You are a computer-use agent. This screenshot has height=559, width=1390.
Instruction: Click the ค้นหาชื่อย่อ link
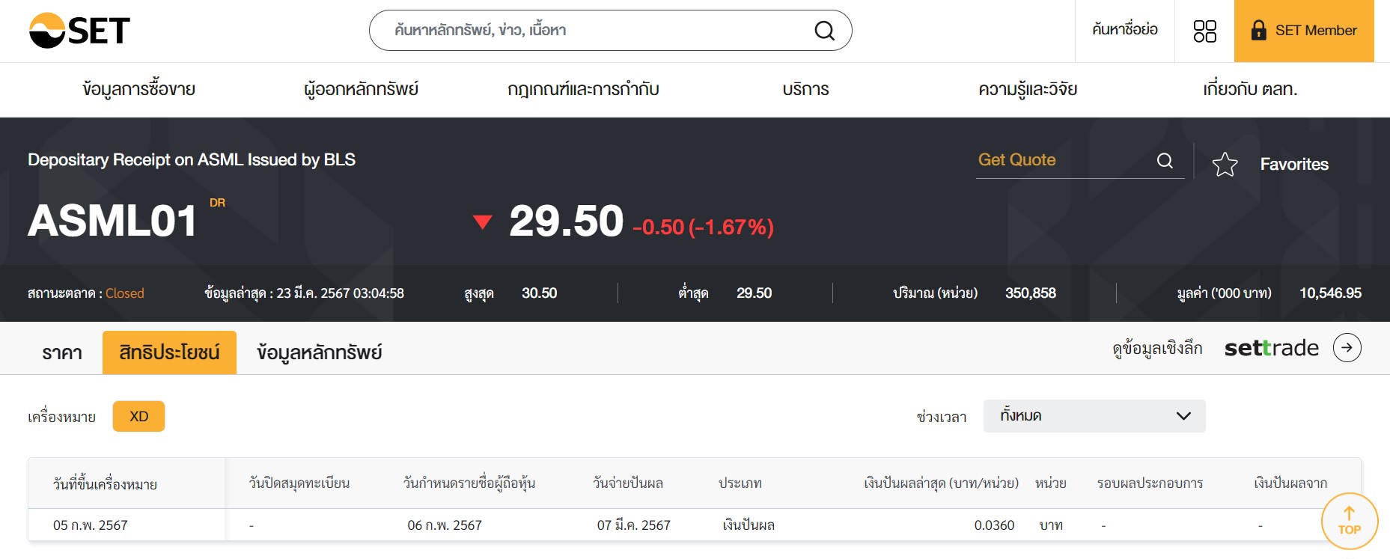coord(1125,30)
